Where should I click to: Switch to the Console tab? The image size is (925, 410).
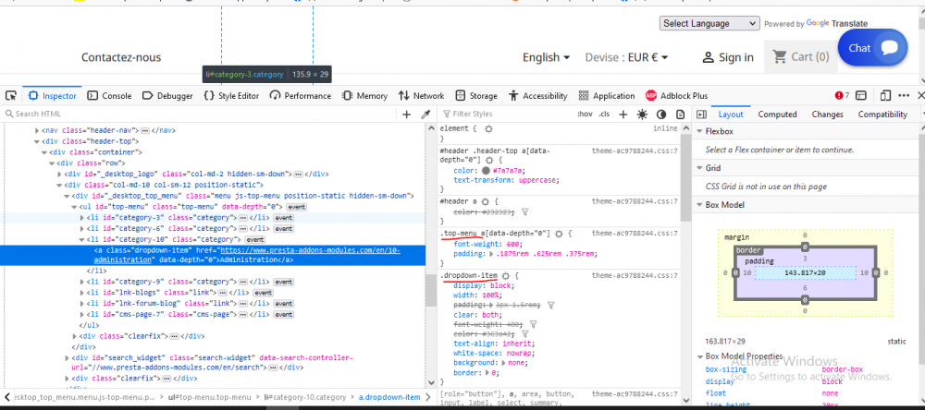pos(109,95)
